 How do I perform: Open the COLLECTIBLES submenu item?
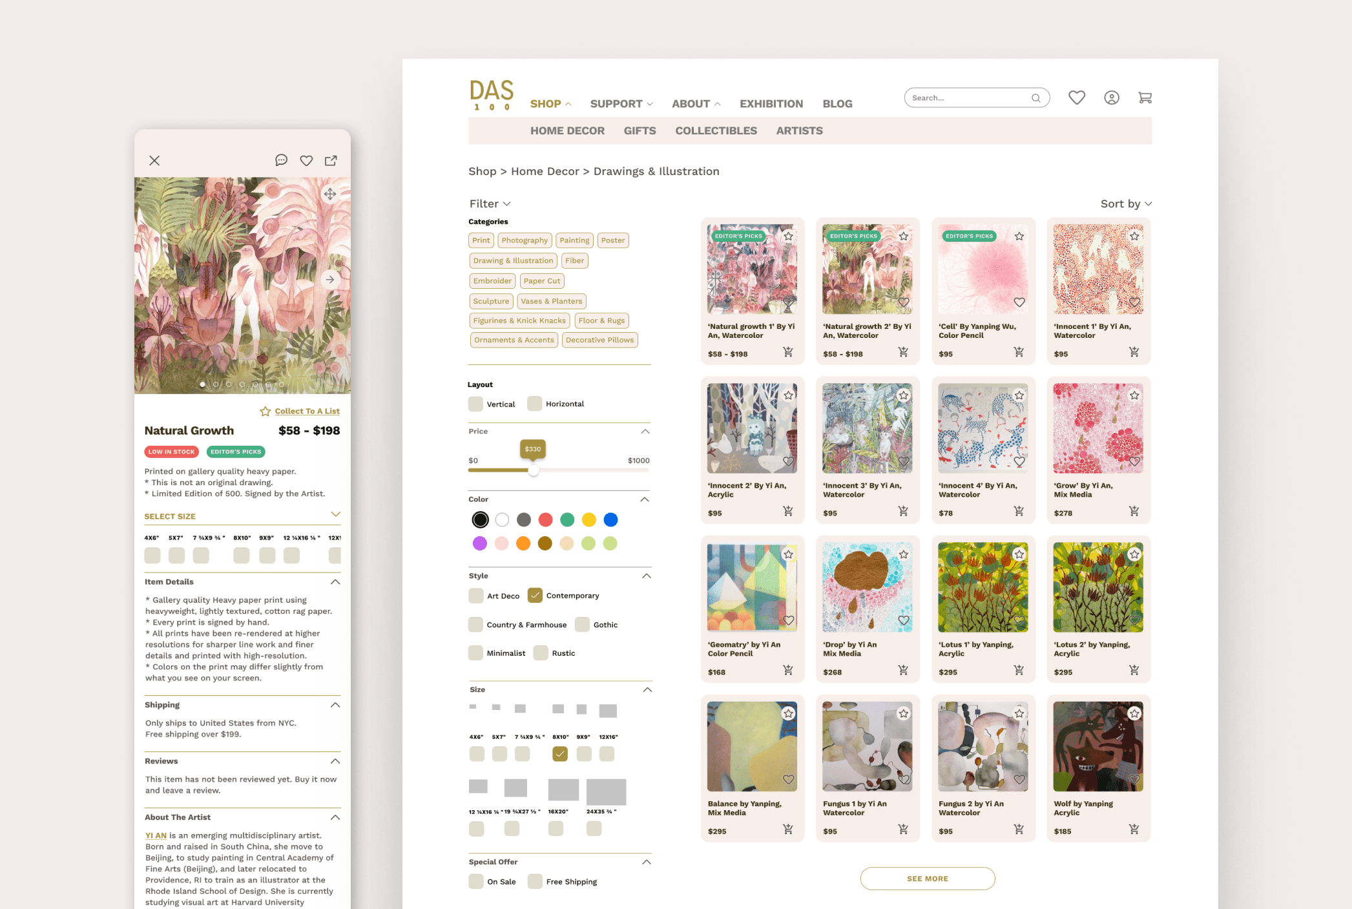[x=716, y=131]
